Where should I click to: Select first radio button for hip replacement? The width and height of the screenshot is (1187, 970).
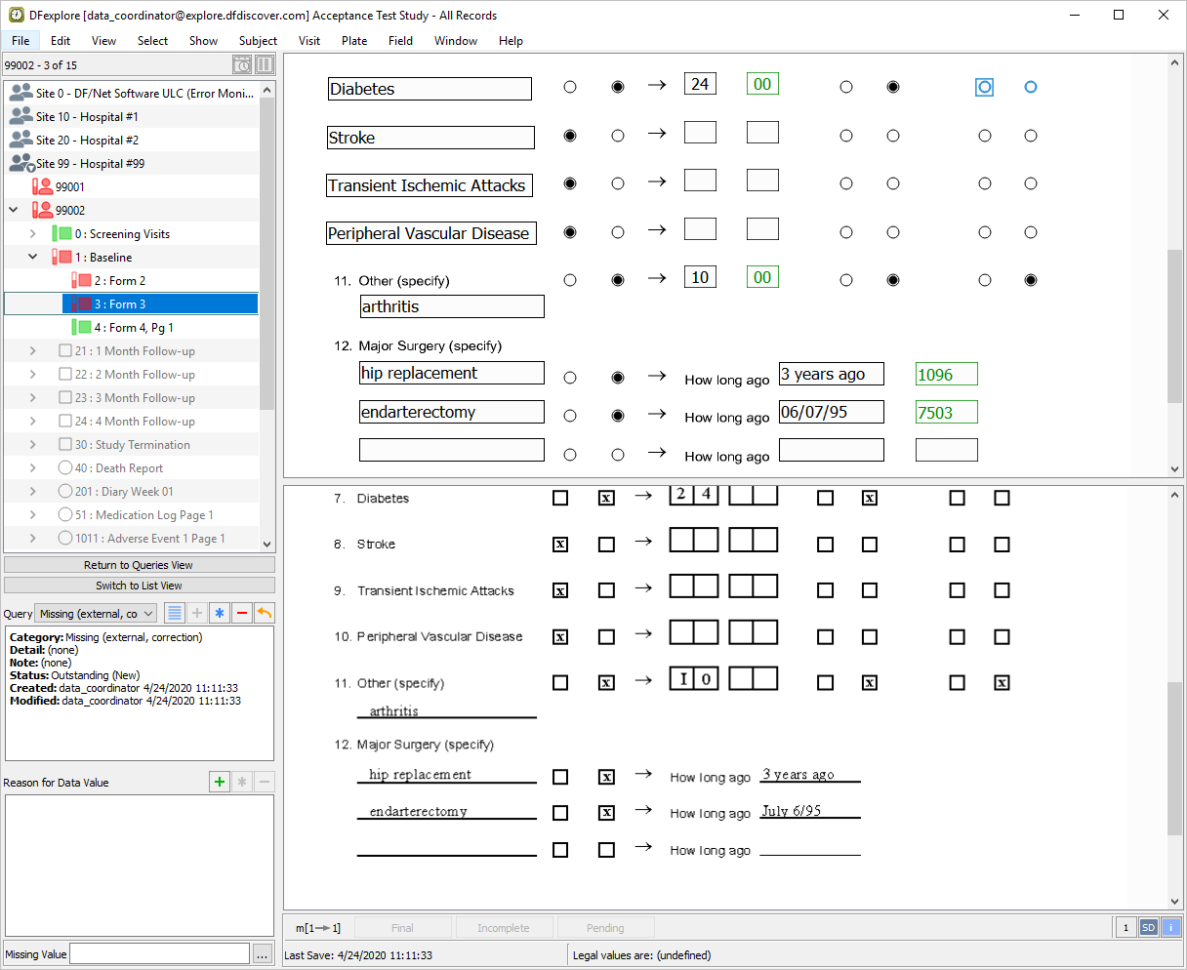(x=570, y=378)
